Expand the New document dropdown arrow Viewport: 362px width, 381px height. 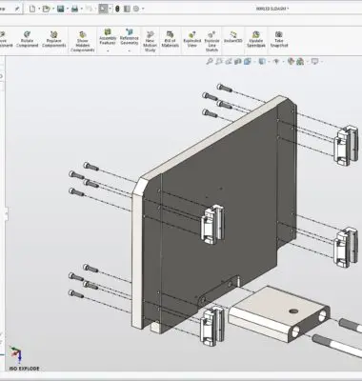(x=39, y=10)
